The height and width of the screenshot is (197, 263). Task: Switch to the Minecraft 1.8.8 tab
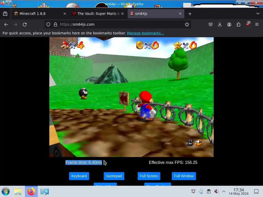tap(40, 14)
